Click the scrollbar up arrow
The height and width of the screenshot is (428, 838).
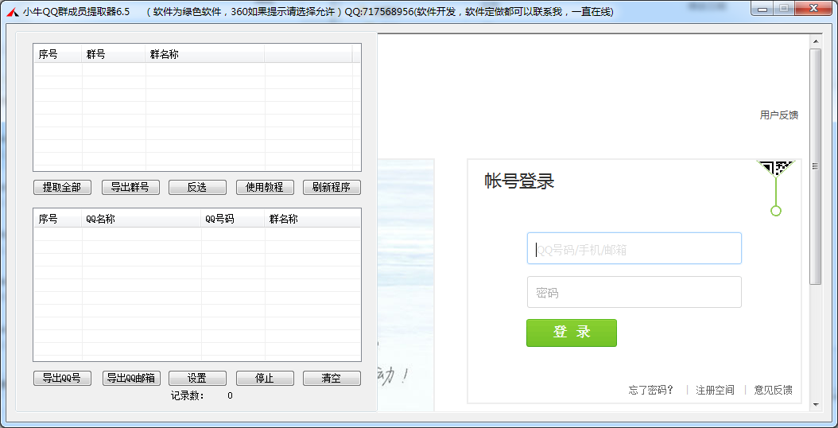815,41
